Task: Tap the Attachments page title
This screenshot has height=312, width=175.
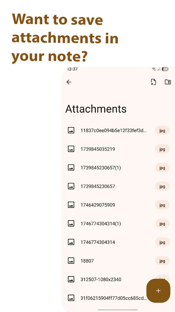Action: tap(96, 109)
